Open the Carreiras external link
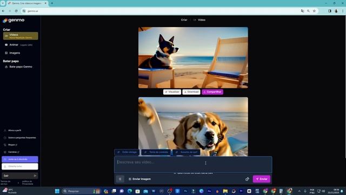This screenshot has width=346, height=195. point(12,152)
